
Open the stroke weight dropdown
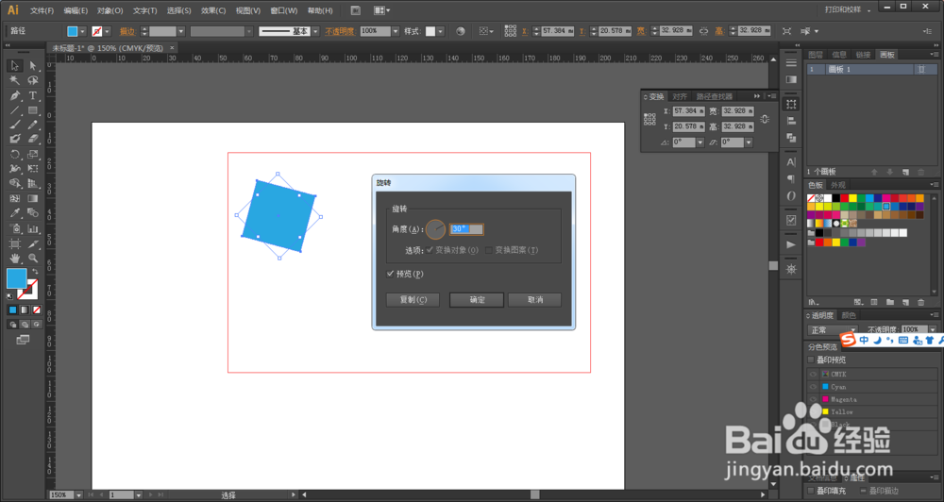(x=180, y=31)
